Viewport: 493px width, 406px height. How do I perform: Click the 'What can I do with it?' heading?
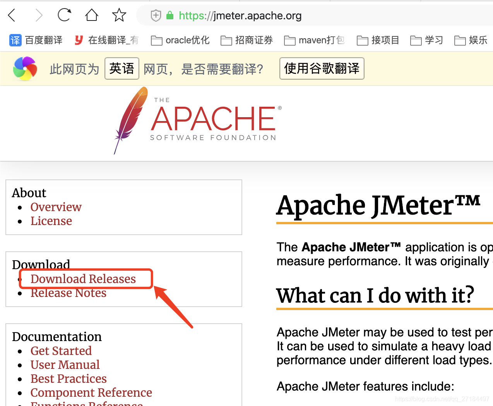pyautogui.click(x=375, y=296)
